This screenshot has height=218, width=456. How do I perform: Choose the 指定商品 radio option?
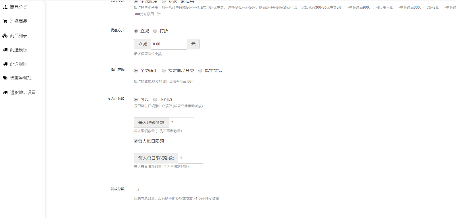200,71
